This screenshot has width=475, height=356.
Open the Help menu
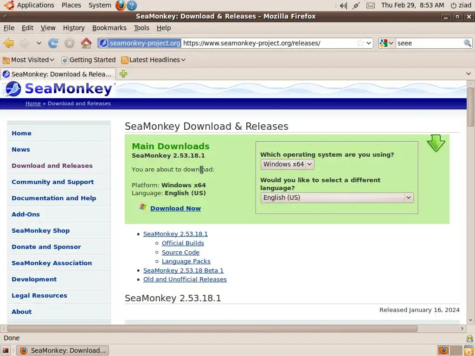(x=164, y=28)
